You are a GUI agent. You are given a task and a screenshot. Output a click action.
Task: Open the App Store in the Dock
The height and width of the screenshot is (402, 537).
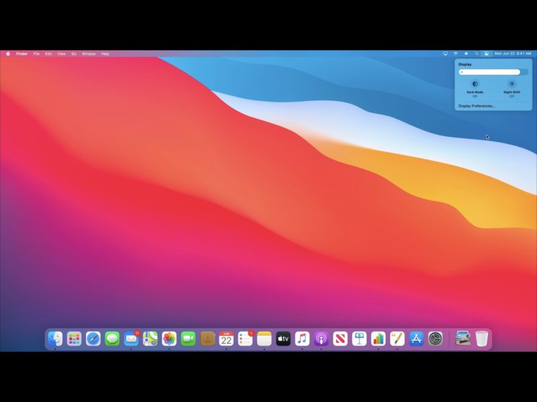pyautogui.click(x=416, y=339)
